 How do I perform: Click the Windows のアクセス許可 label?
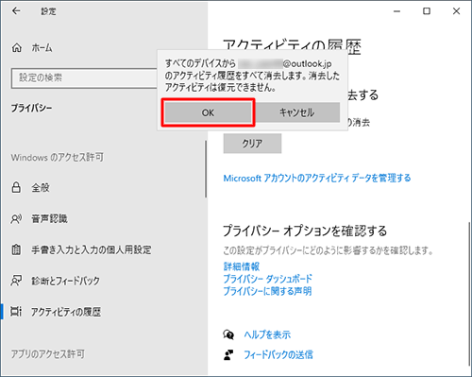pos(58,157)
